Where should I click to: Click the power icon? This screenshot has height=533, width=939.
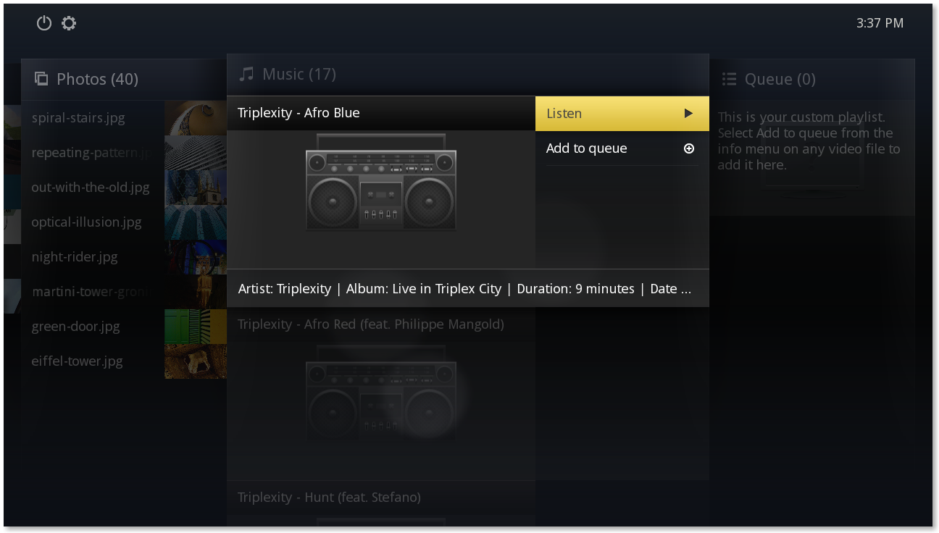pos(44,23)
